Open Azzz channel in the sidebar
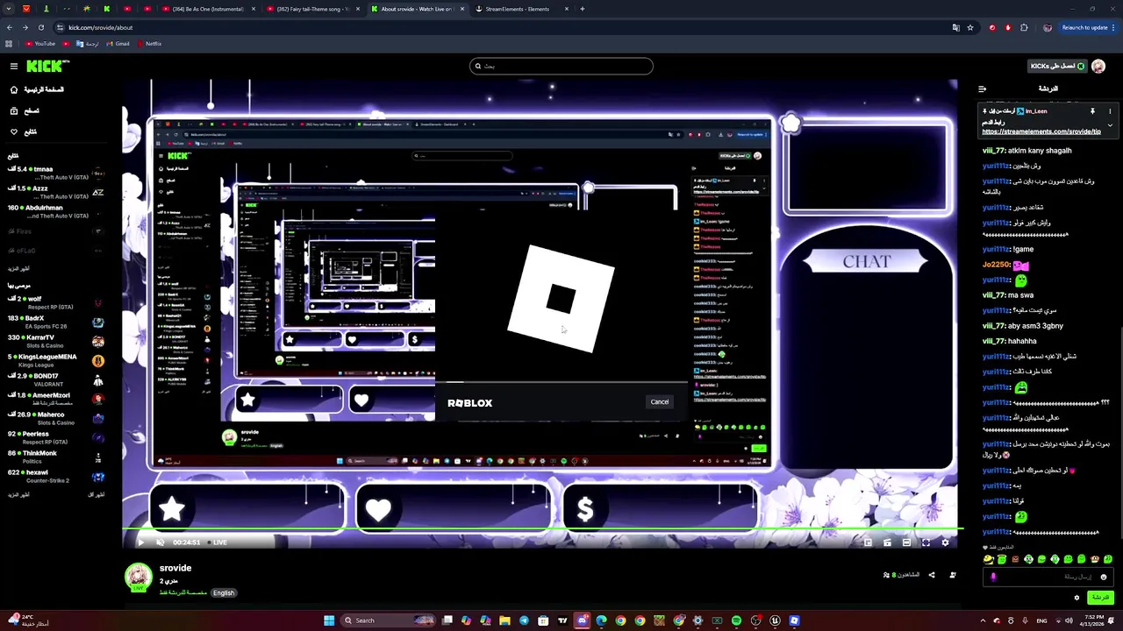 pos(55,192)
